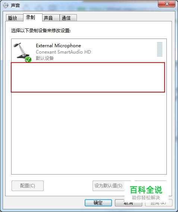Screen dimensions: 178x212
Task: Close the 声音 dialog window
Action: click(x=167, y=4)
